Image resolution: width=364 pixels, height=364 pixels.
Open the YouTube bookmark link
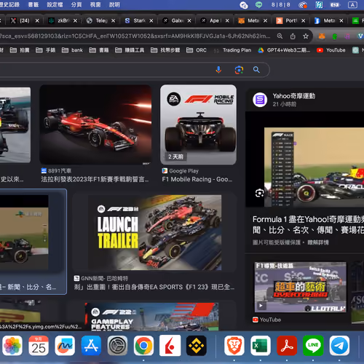(x=331, y=50)
